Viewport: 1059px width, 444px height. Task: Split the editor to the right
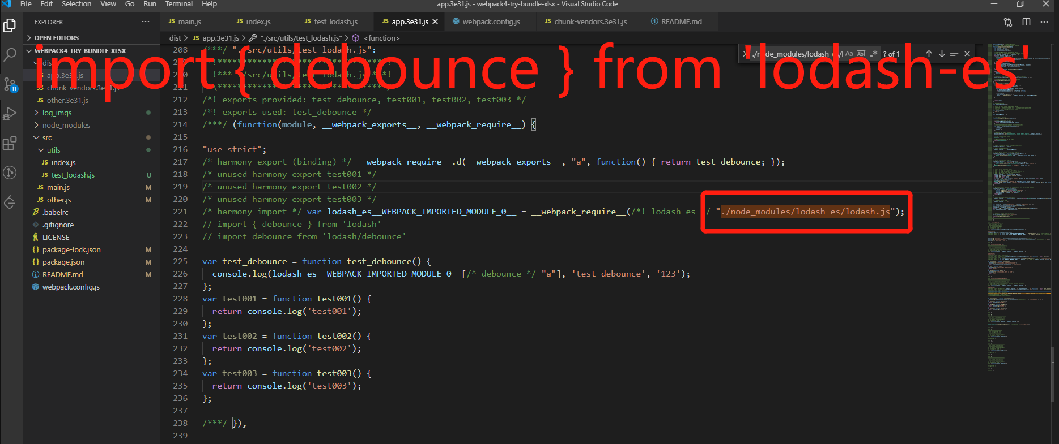pos(1026,22)
